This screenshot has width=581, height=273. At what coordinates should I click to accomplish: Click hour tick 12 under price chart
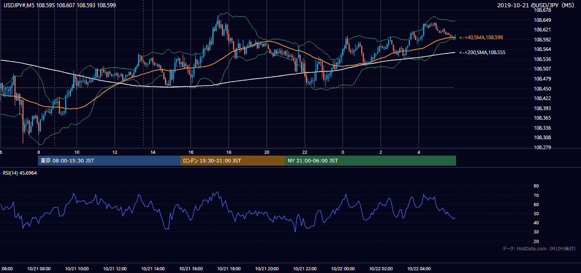click(x=115, y=152)
